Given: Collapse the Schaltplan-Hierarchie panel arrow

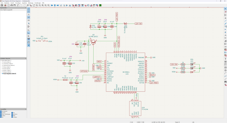Looking at the screenshot, I should click(26, 59).
